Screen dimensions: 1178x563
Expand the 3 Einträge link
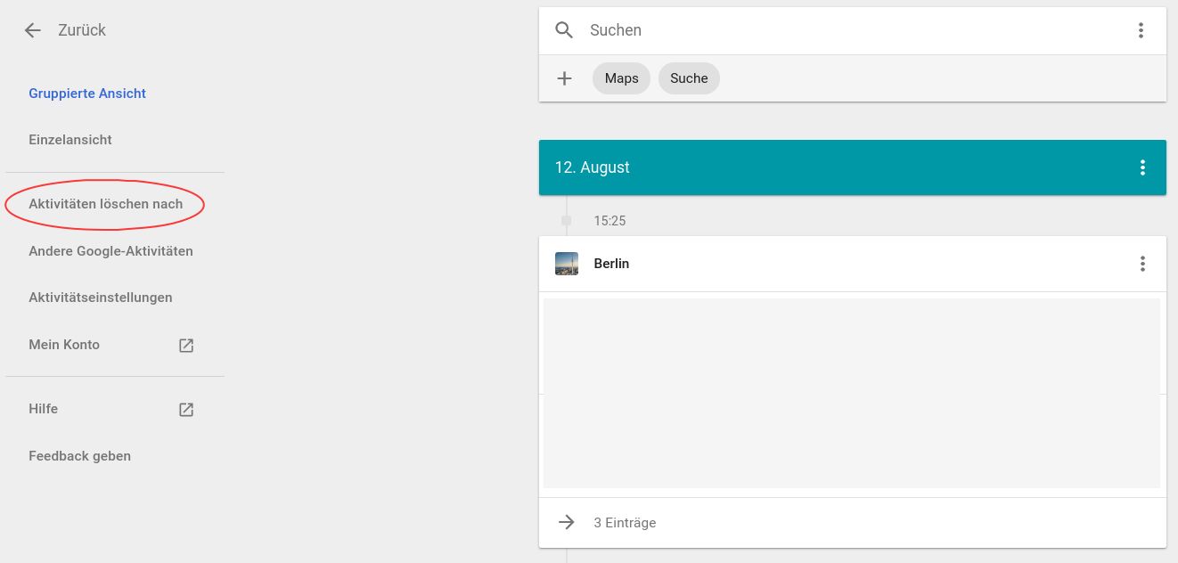tap(626, 523)
